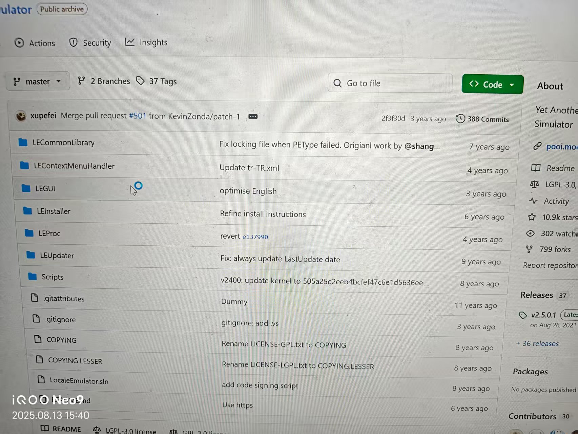Expand commit message ellipsis button
The height and width of the screenshot is (434, 578).
click(253, 116)
